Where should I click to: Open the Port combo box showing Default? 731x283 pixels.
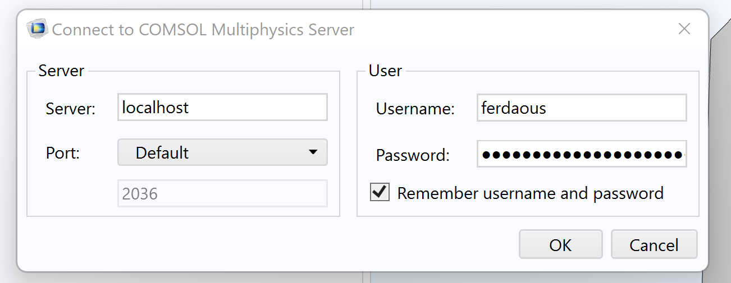213,152
